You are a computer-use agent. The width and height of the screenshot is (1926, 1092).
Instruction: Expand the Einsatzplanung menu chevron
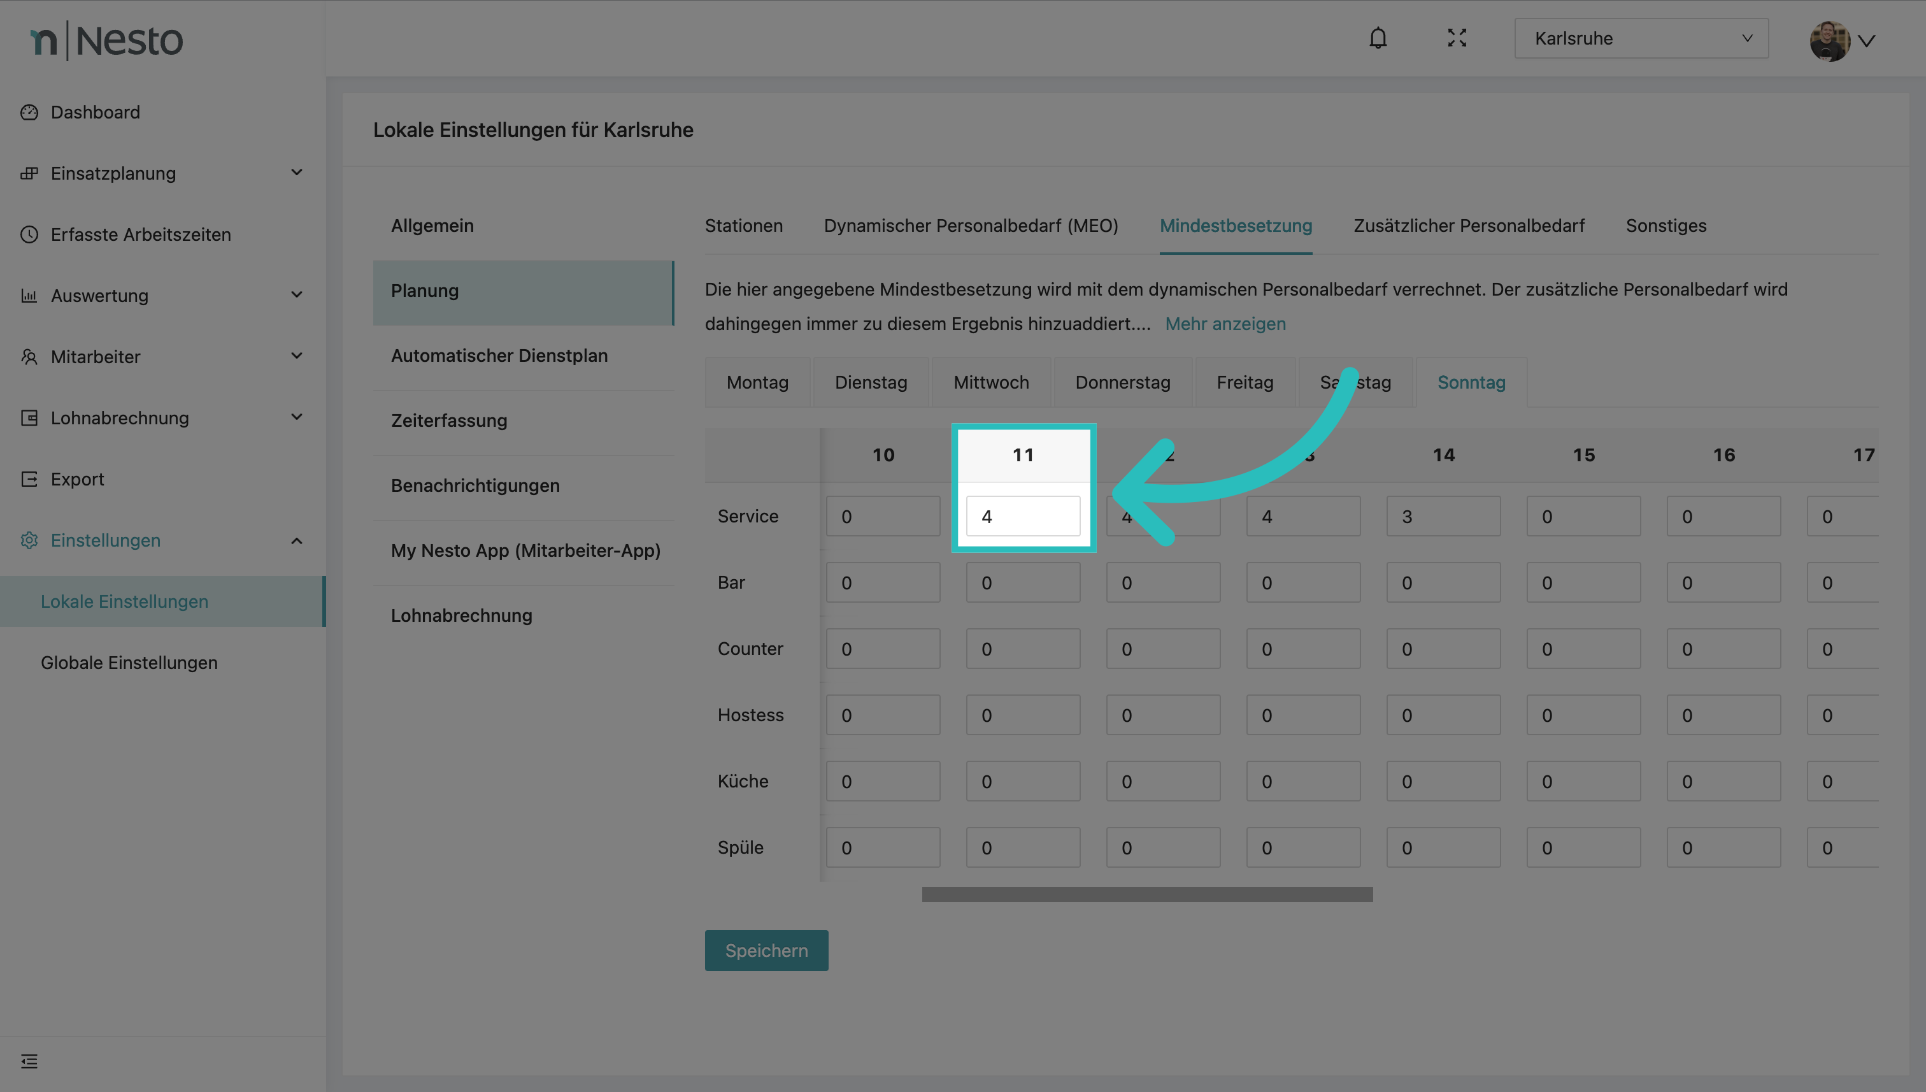point(297,173)
